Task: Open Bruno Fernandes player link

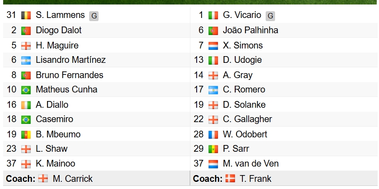Action: click(x=69, y=75)
